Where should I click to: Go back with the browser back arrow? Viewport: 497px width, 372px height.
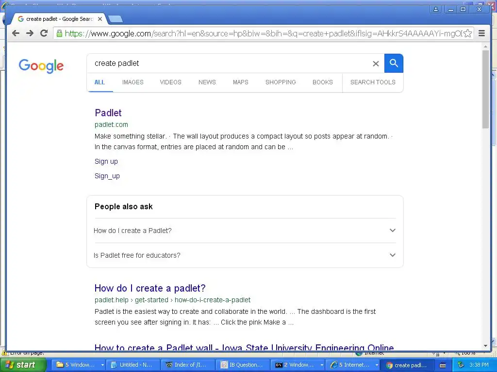tap(16, 33)
